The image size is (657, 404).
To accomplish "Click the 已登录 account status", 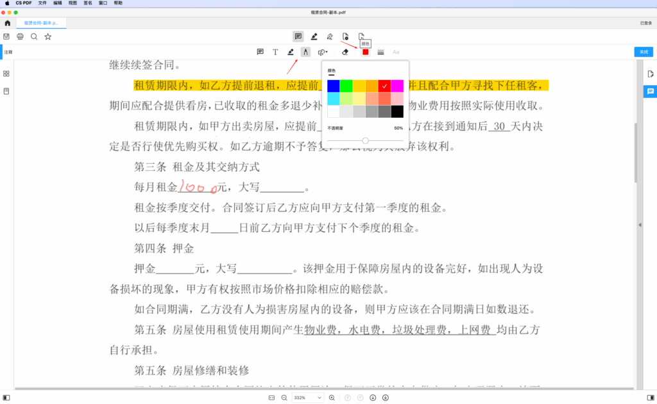I will 645,23.
